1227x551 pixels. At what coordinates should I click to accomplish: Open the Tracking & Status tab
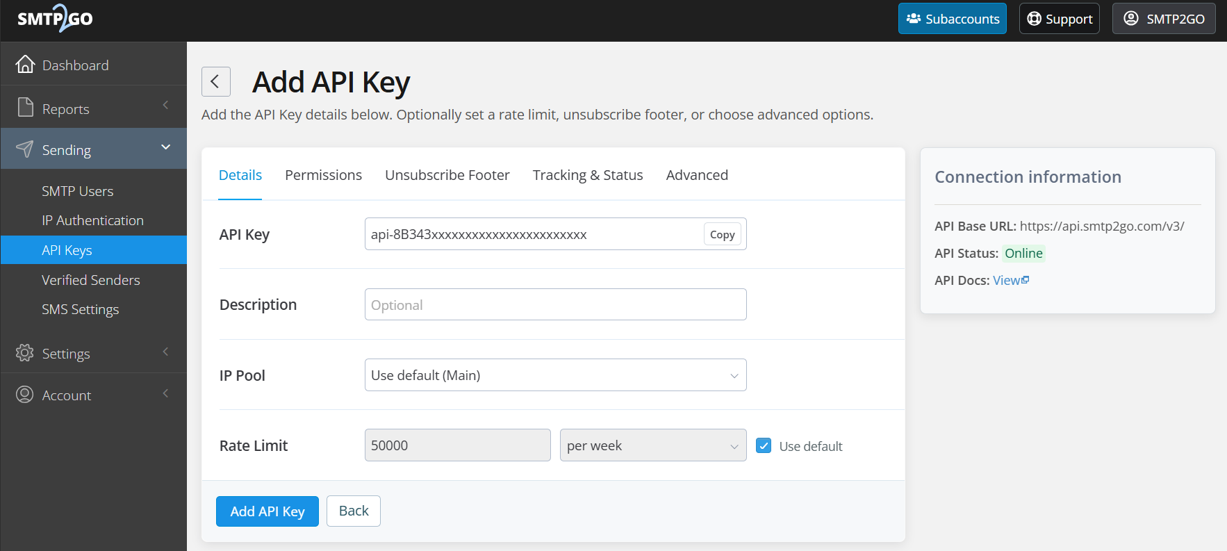[588, 175]
